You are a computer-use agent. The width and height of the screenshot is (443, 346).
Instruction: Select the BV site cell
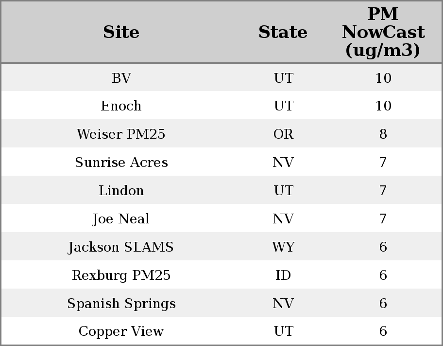pyautogui.click(x=121, y=78)
